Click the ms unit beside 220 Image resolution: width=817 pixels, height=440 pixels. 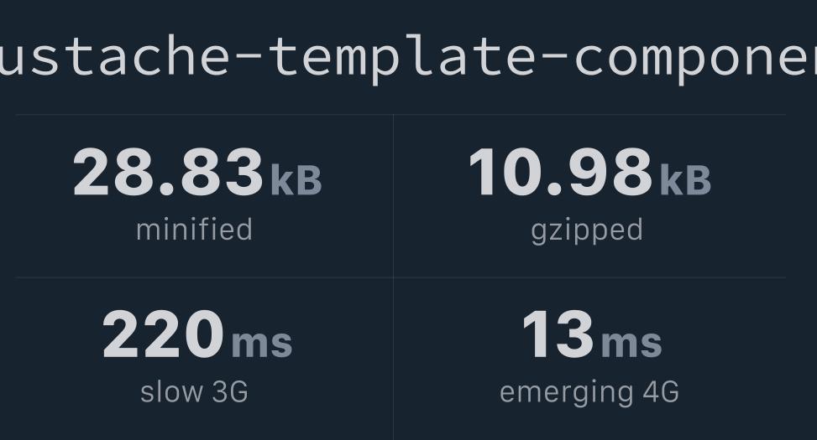click(x=262, y=343)
